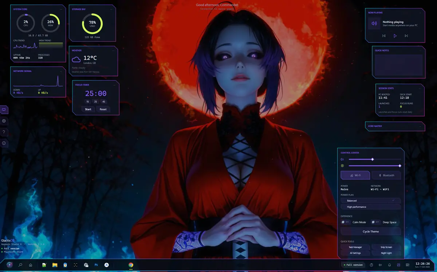
Task: Click Night Light in Quick Tools
Action: pyautogui.click(x=386, y=253)
